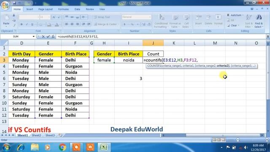The image size is (270, 152).
Task: Click the Shrink Font icon
Action: (x=59, y=17)
